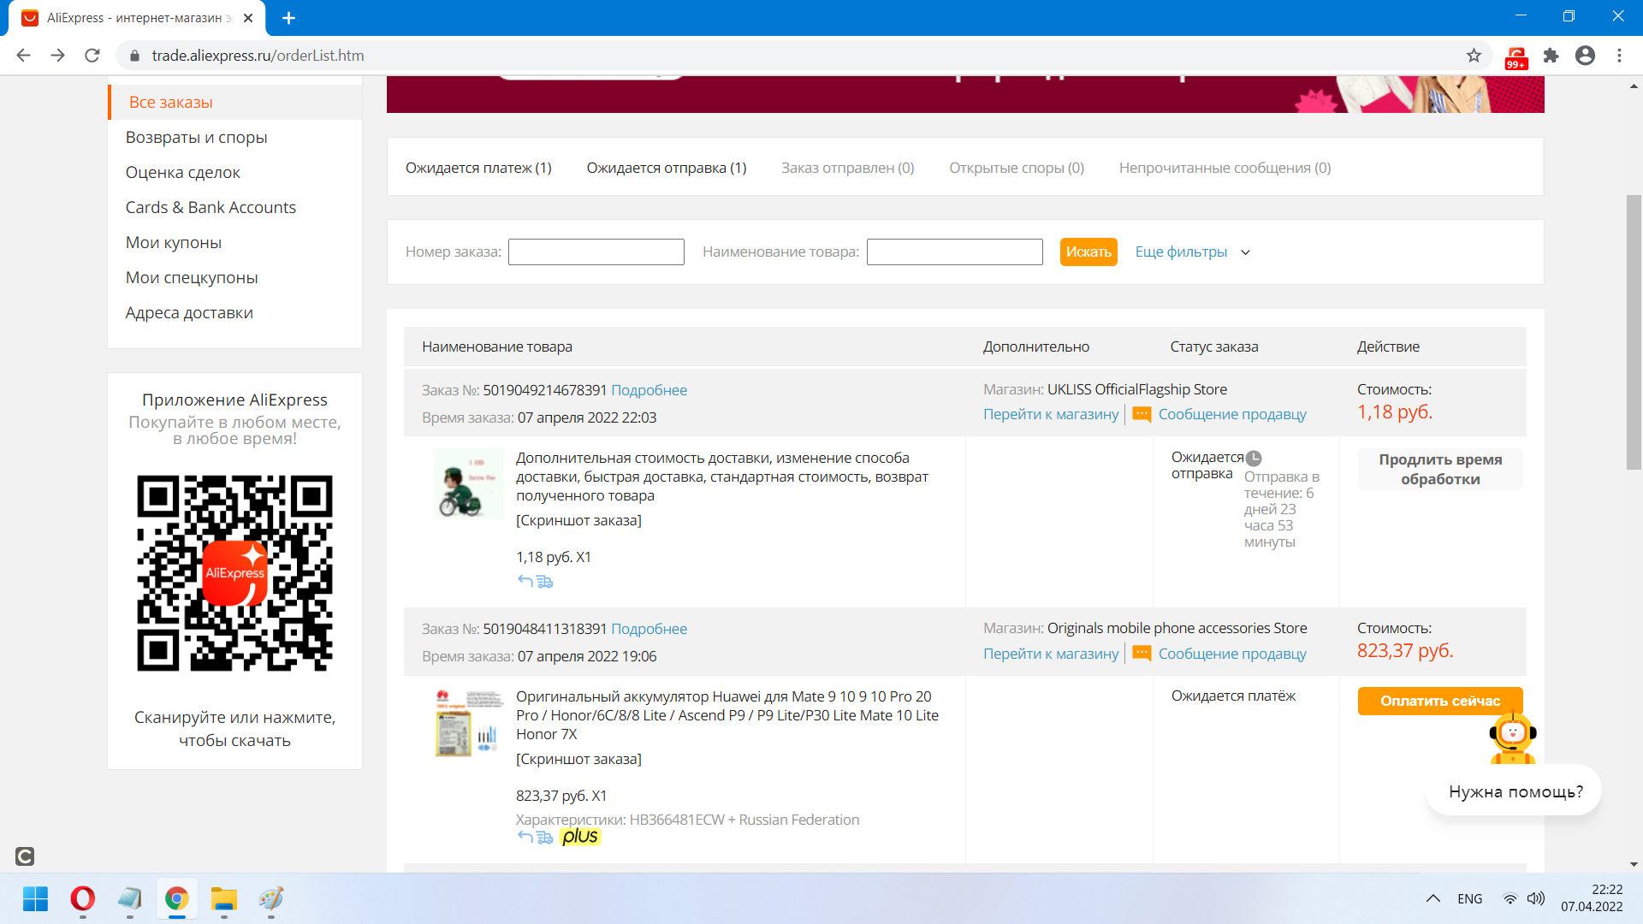The image size is (1643, 924).
Task: Click the AliExpress app QR code
Action: coord(234,573)
